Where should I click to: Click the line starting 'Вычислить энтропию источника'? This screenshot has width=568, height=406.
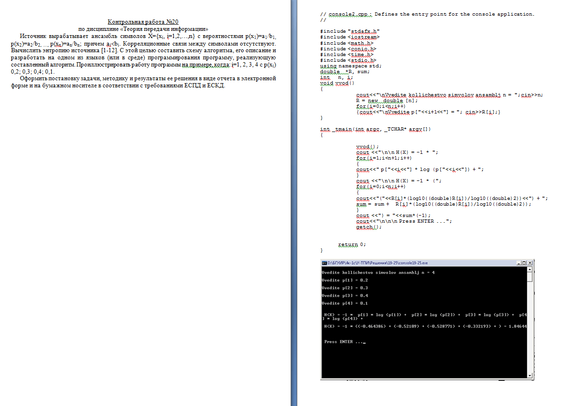click(143, 50)
